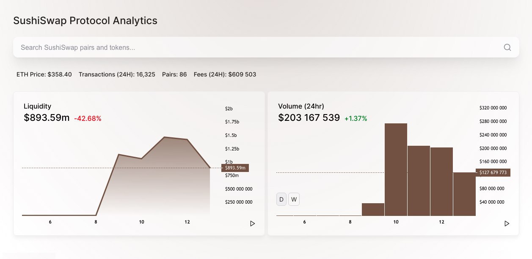Click the $127 679 773 marker tag on Volume axis

coord(493,172)
